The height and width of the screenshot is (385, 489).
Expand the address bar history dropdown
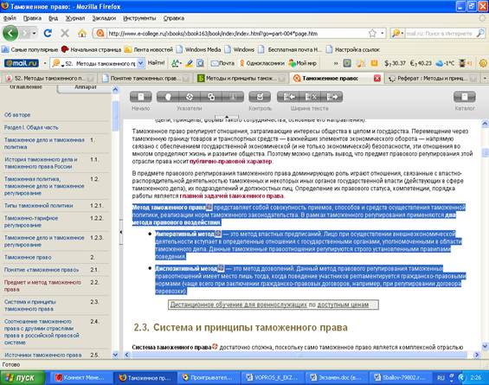pos(383,34)
